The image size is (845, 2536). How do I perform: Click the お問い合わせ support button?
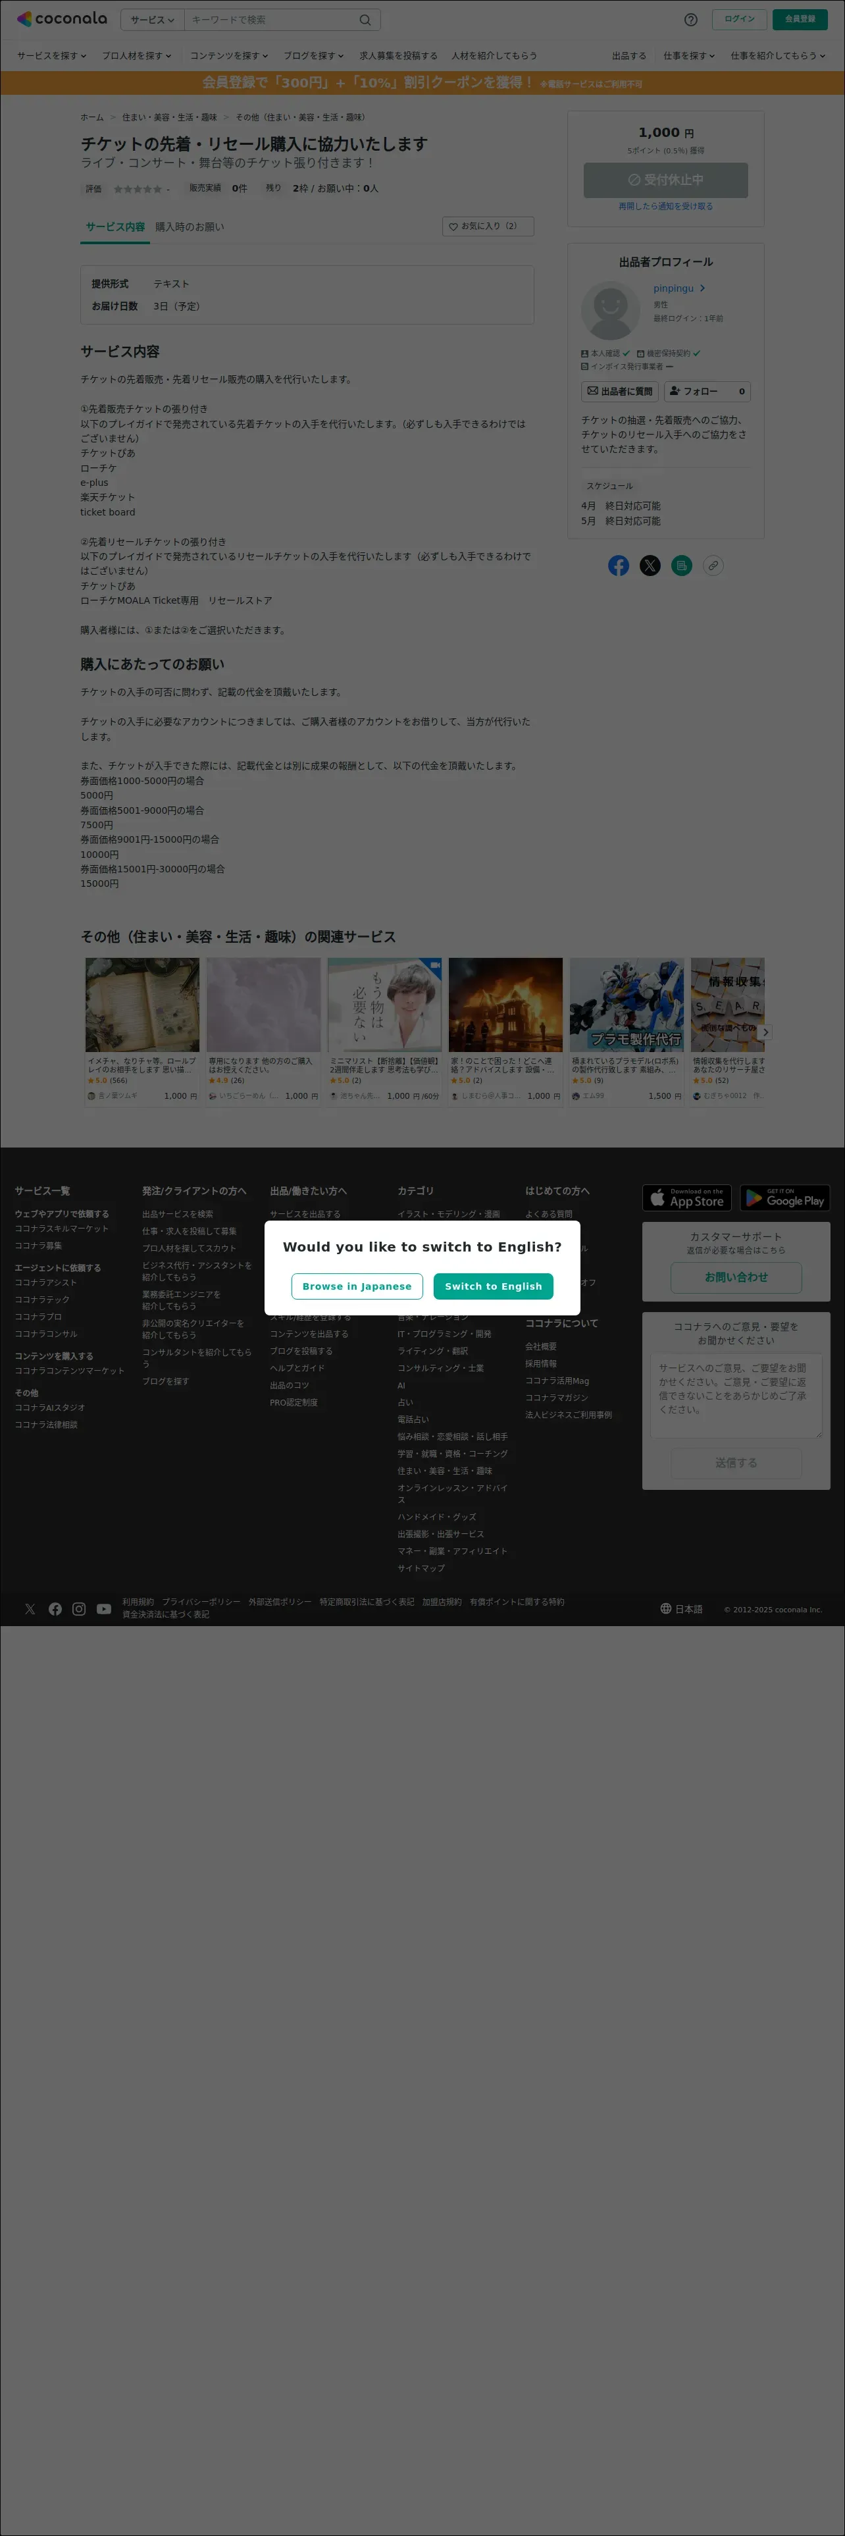pyautogui.click(x=736, y=1277)
